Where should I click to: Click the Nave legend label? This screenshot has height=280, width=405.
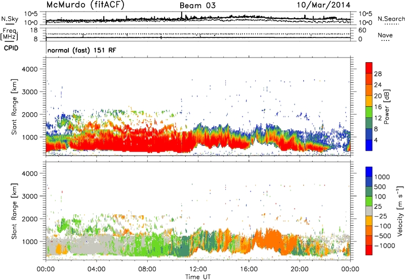(x=385, y=35)
